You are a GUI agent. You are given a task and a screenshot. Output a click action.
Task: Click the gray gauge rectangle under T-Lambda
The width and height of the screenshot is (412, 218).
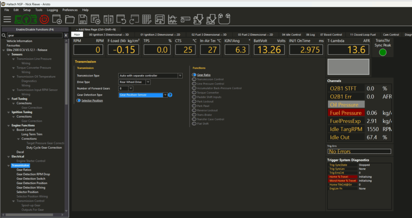coord(348,67)
